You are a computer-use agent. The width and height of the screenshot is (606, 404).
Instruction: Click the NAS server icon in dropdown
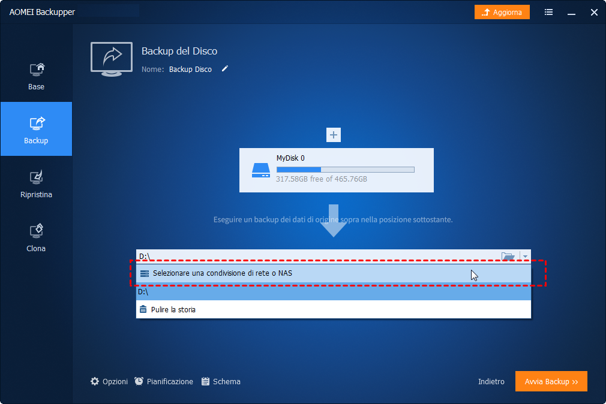click(x=145, y=273)
